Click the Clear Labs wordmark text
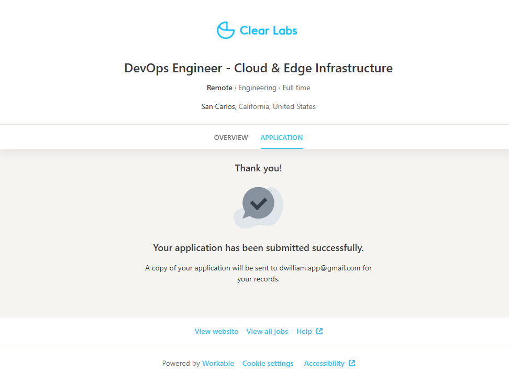Screen dimensions: 509x381 click(x=268, y=30)
